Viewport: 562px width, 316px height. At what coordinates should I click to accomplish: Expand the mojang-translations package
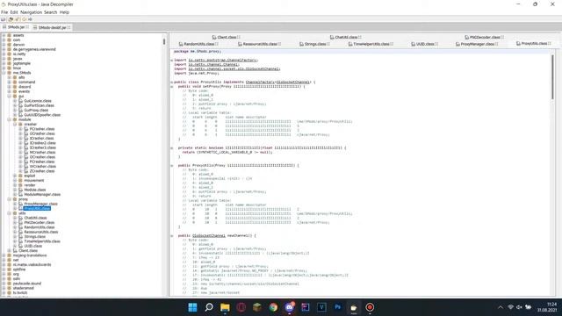4,255
